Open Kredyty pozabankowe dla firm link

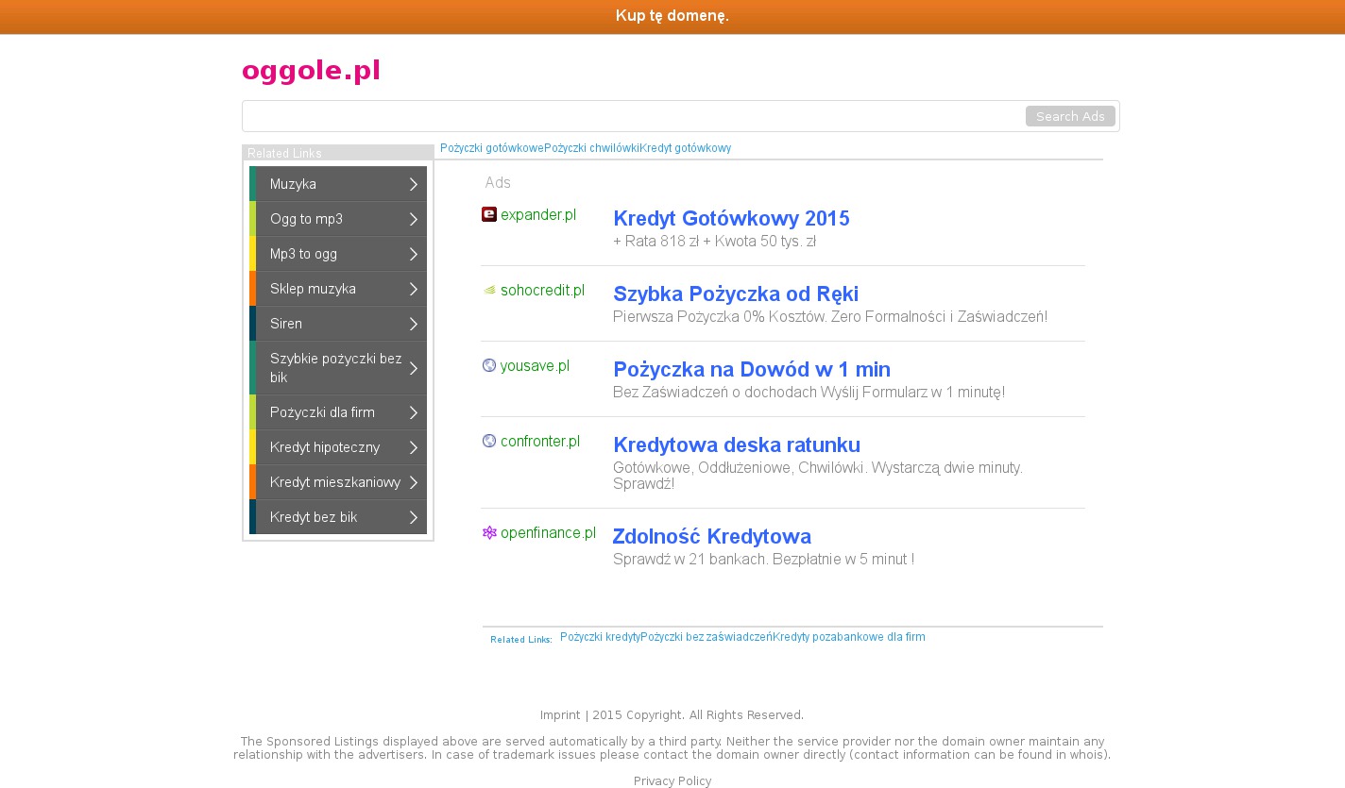848,637
